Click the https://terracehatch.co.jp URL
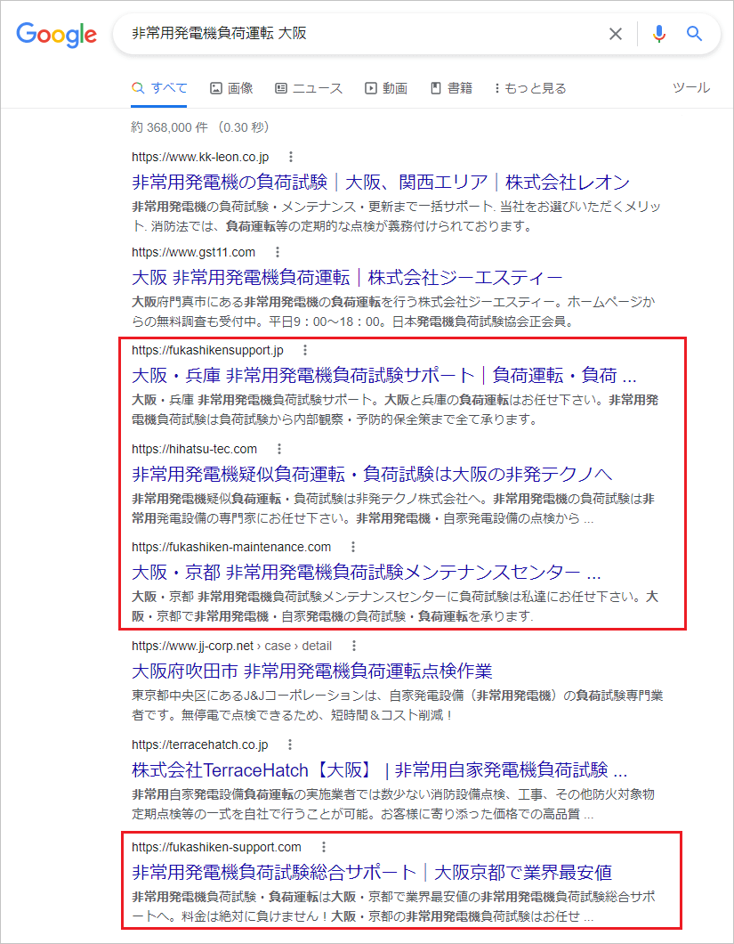 [x=200, y=745]
